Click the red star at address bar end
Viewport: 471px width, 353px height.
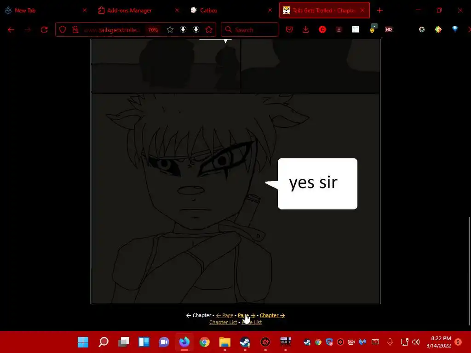coord(209,29)
